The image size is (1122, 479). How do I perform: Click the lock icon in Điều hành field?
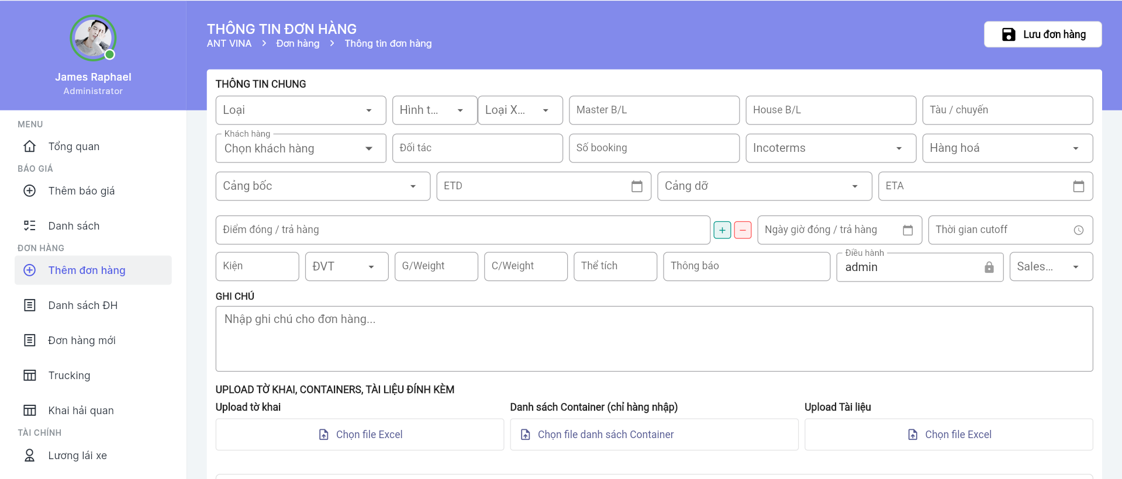[989, 267]
